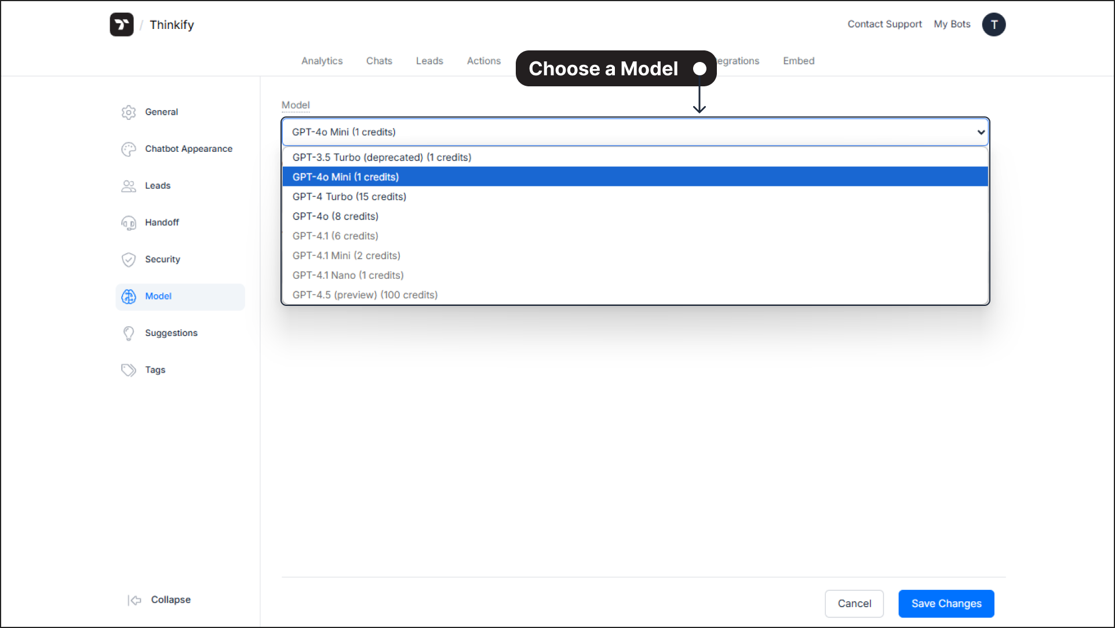This screenshot has height=628, width=1115.
Task: Open Leads settings in sidebar
Action: [180, 186]
